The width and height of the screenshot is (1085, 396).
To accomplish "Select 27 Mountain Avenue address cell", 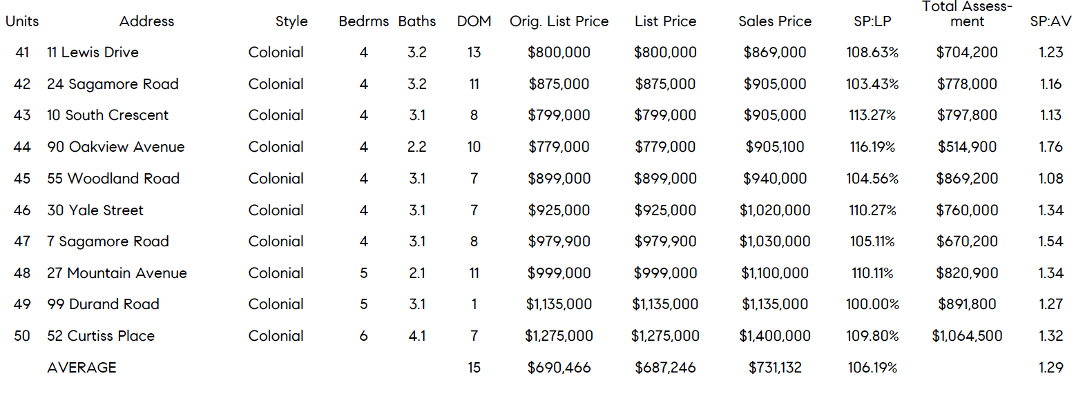I will click(x=117, y=273).
